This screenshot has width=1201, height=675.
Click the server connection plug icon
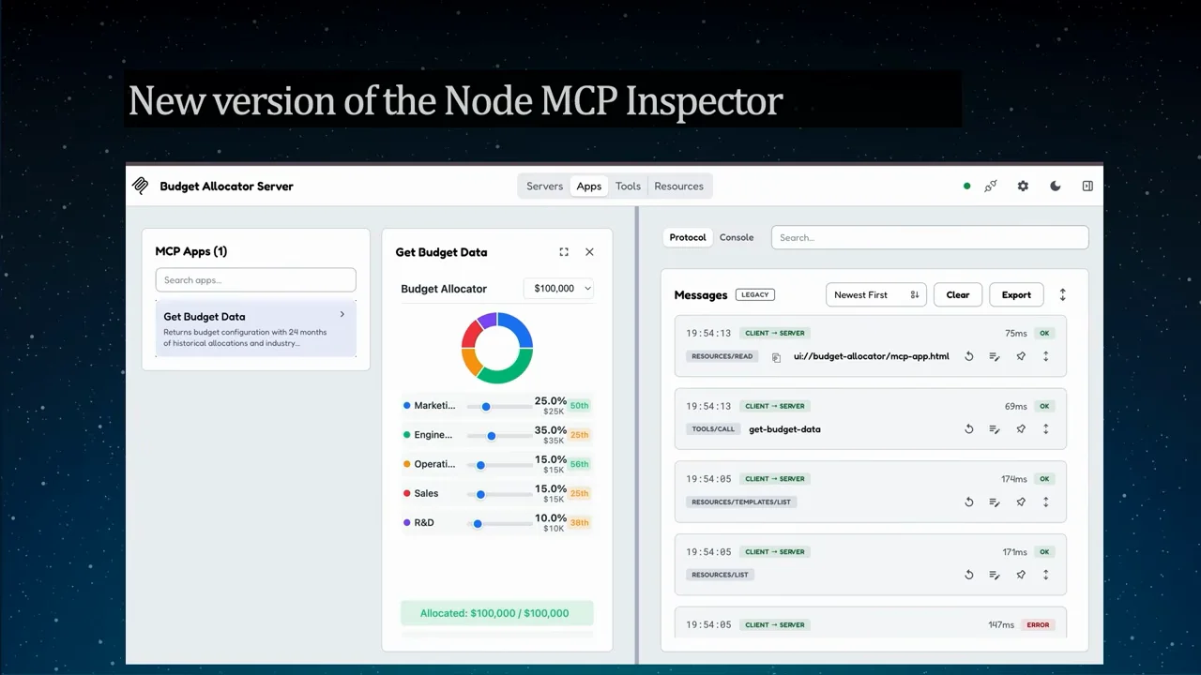pyautogui.click(x=991, y=186)
